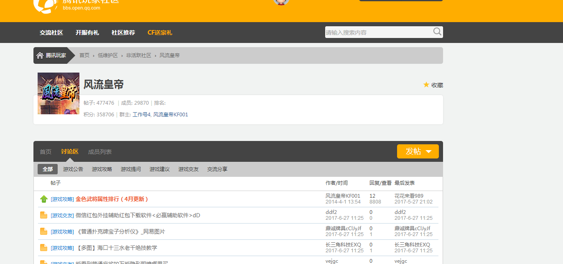Viewport: 563px width, 264px height.
Task: Open the 金色武将属性排行 thread
Action: click(x=111, y=199)
